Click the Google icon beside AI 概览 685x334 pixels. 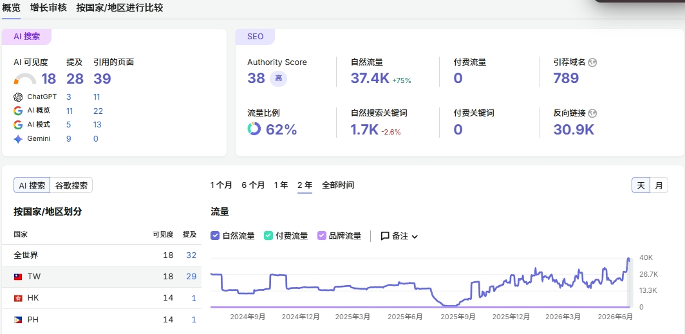coord(18,111)
